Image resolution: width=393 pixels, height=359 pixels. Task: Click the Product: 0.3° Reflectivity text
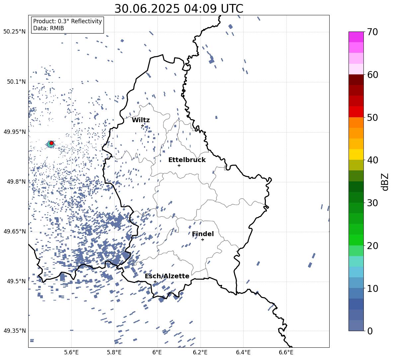coord(67,21)
